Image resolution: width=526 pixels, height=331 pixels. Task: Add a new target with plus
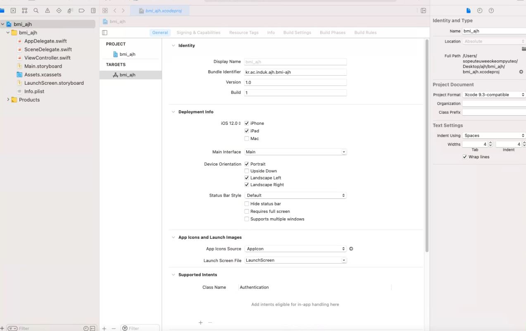coord(104,328)
